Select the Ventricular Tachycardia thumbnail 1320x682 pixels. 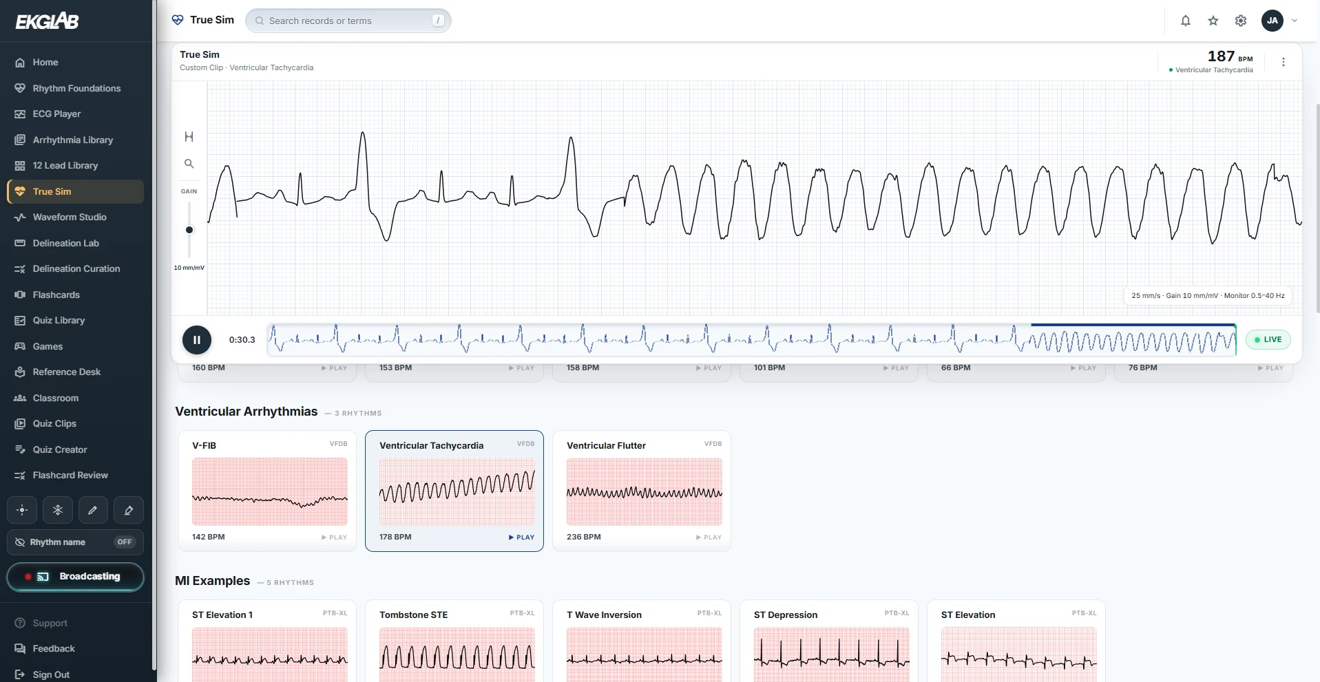457,492
